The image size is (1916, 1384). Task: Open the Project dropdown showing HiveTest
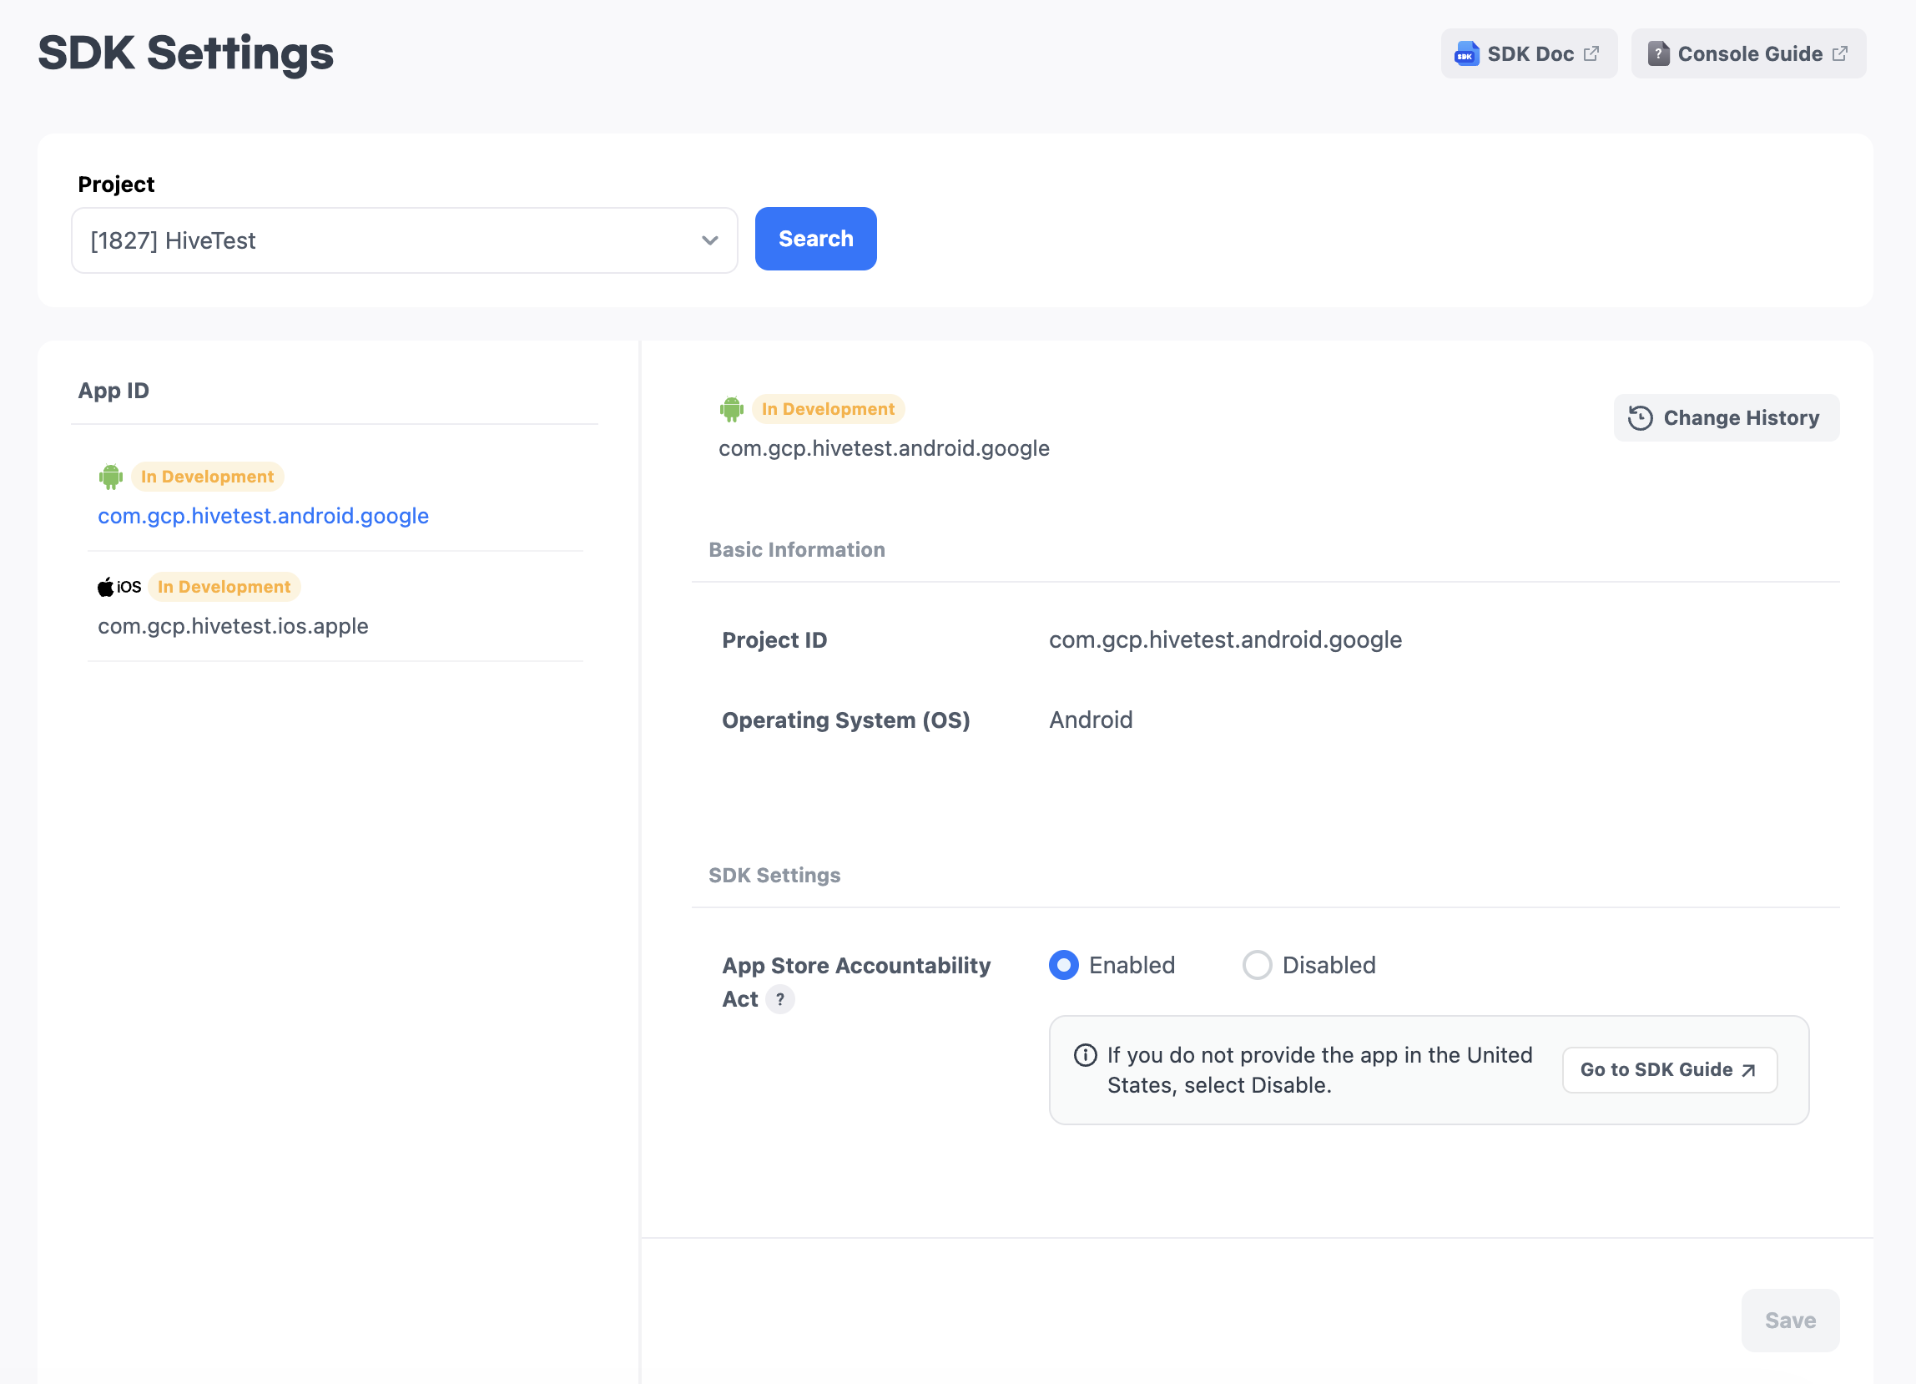tap(404, 240)
